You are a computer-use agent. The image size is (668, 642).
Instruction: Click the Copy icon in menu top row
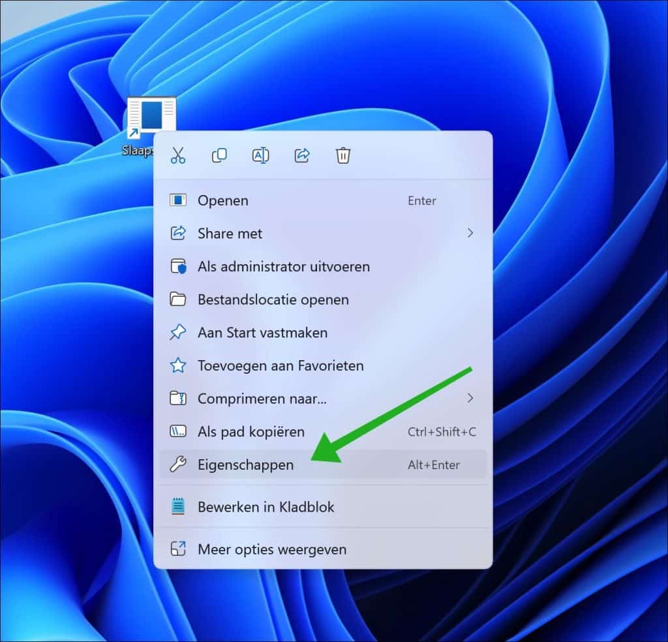[219, 155]
